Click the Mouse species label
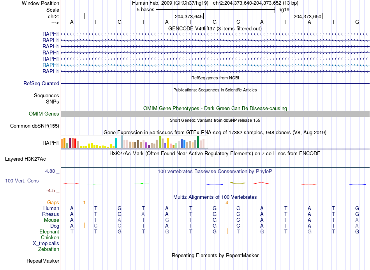 click(51, 220)
